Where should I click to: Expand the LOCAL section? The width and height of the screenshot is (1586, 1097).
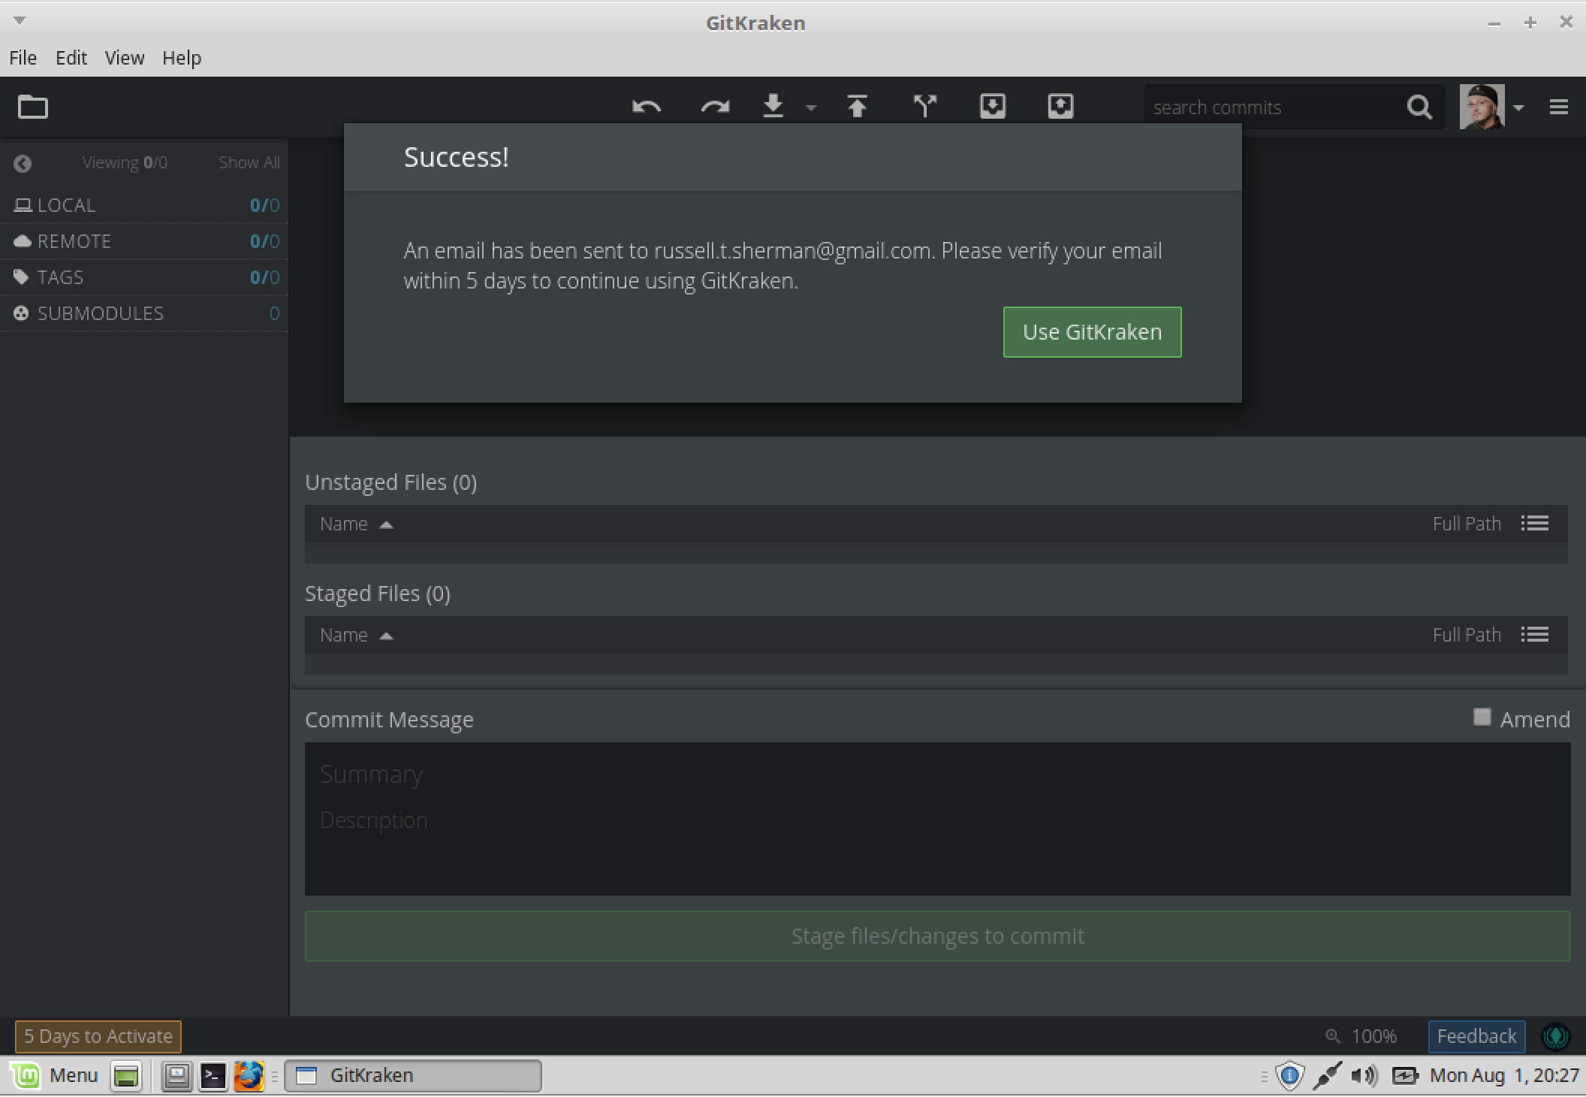144,205
